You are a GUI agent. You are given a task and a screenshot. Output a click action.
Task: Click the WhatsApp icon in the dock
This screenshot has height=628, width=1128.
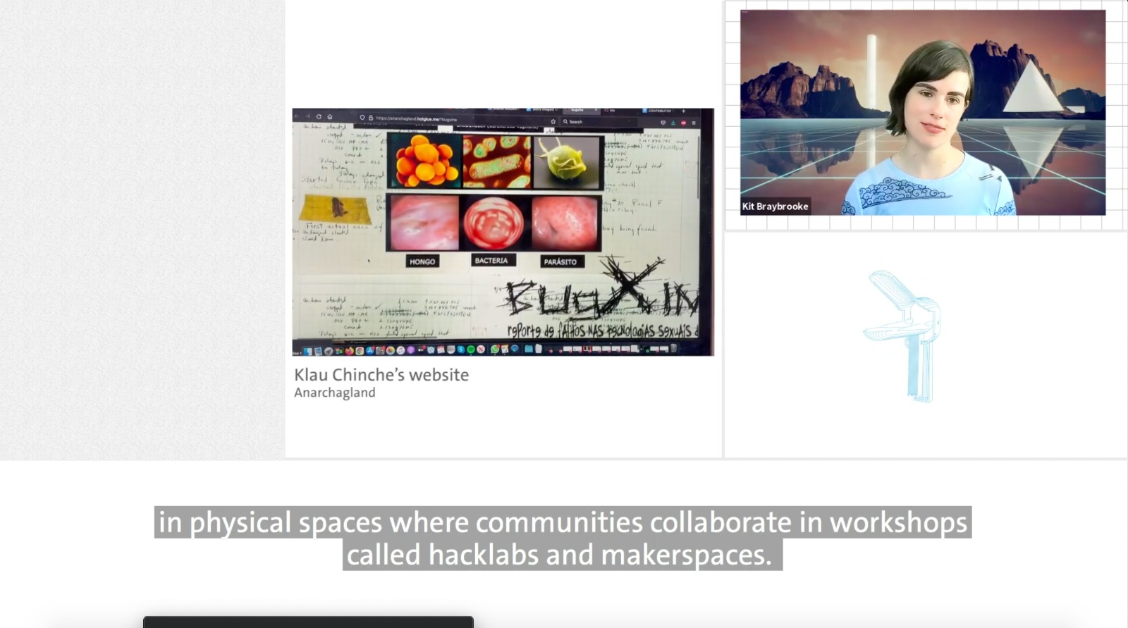495,350
